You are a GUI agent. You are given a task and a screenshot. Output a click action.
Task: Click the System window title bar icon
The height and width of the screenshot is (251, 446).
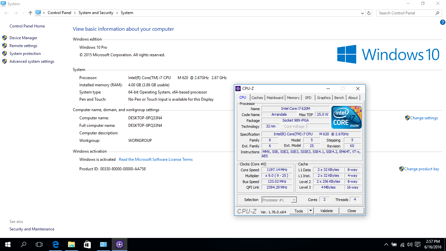click(x=4, y=4)
